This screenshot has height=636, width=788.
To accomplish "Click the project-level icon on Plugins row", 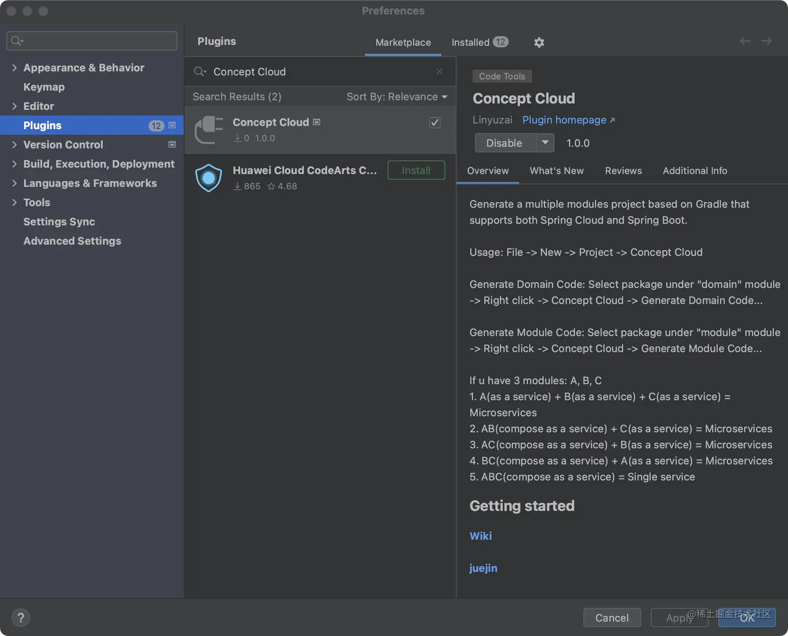I will coord(173,126).
